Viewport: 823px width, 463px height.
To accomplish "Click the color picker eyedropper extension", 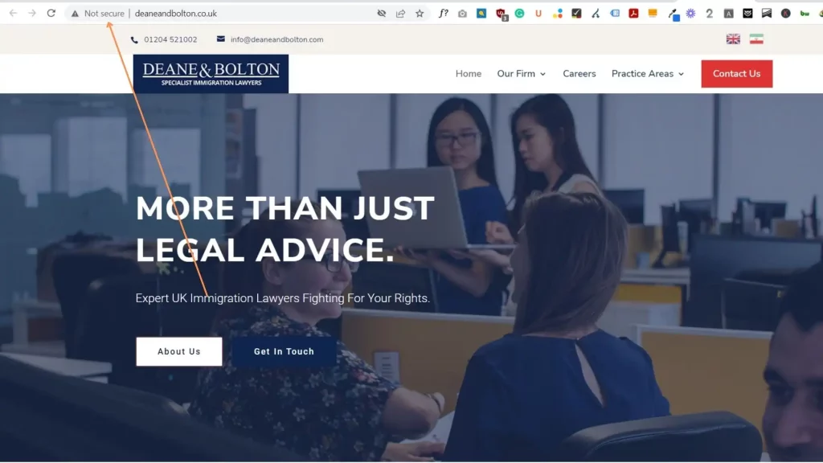I will 674,14.
